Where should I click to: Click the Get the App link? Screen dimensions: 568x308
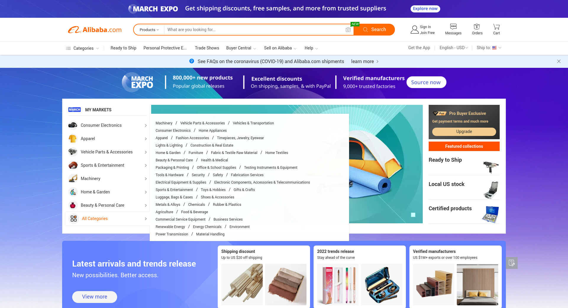(419, 48)
